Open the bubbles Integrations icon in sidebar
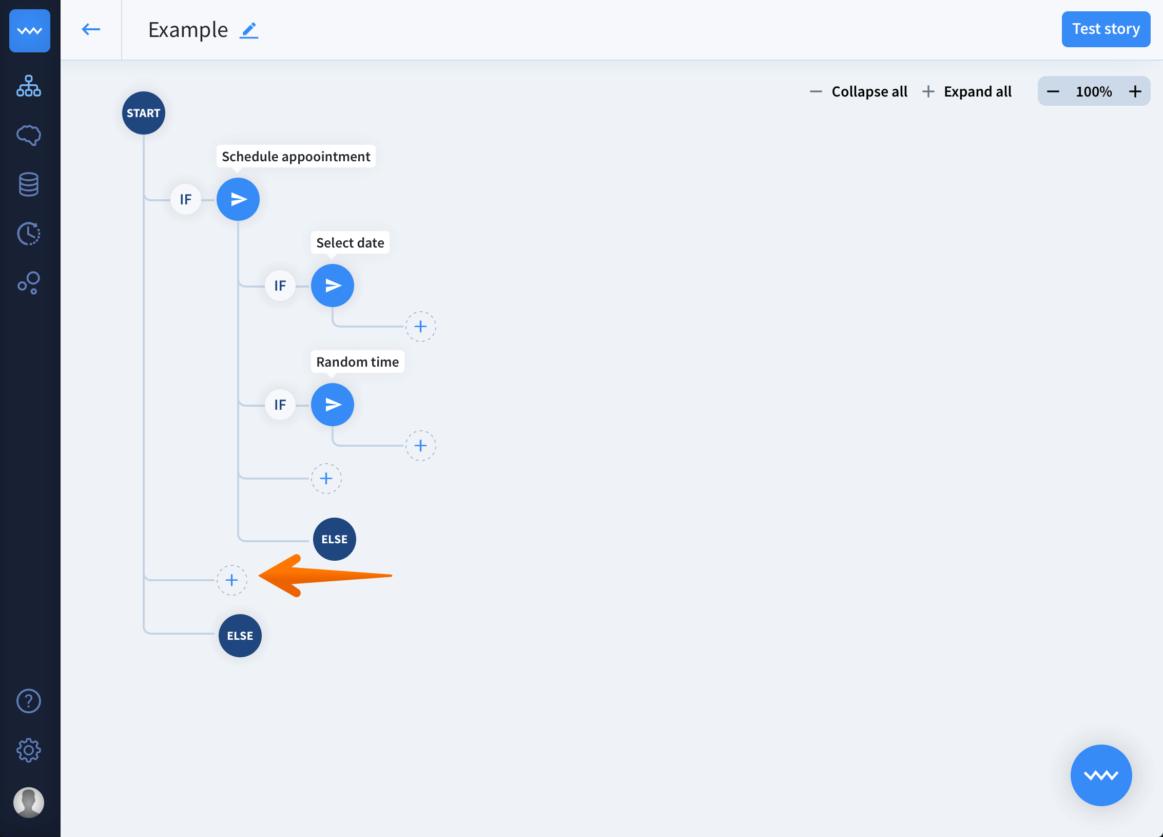Viewport: 1163px width, 837px height. [29, 283]
